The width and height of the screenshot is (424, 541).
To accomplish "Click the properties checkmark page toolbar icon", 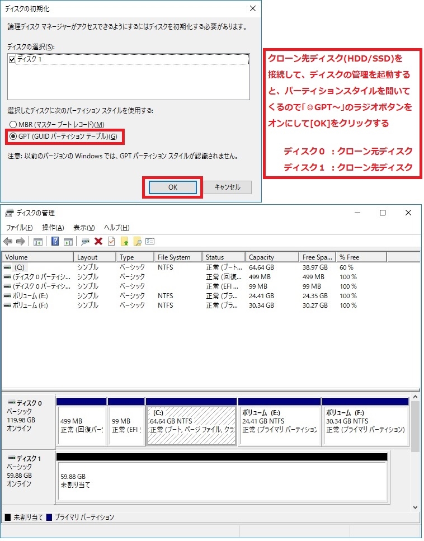I will (x=111, y=241).
